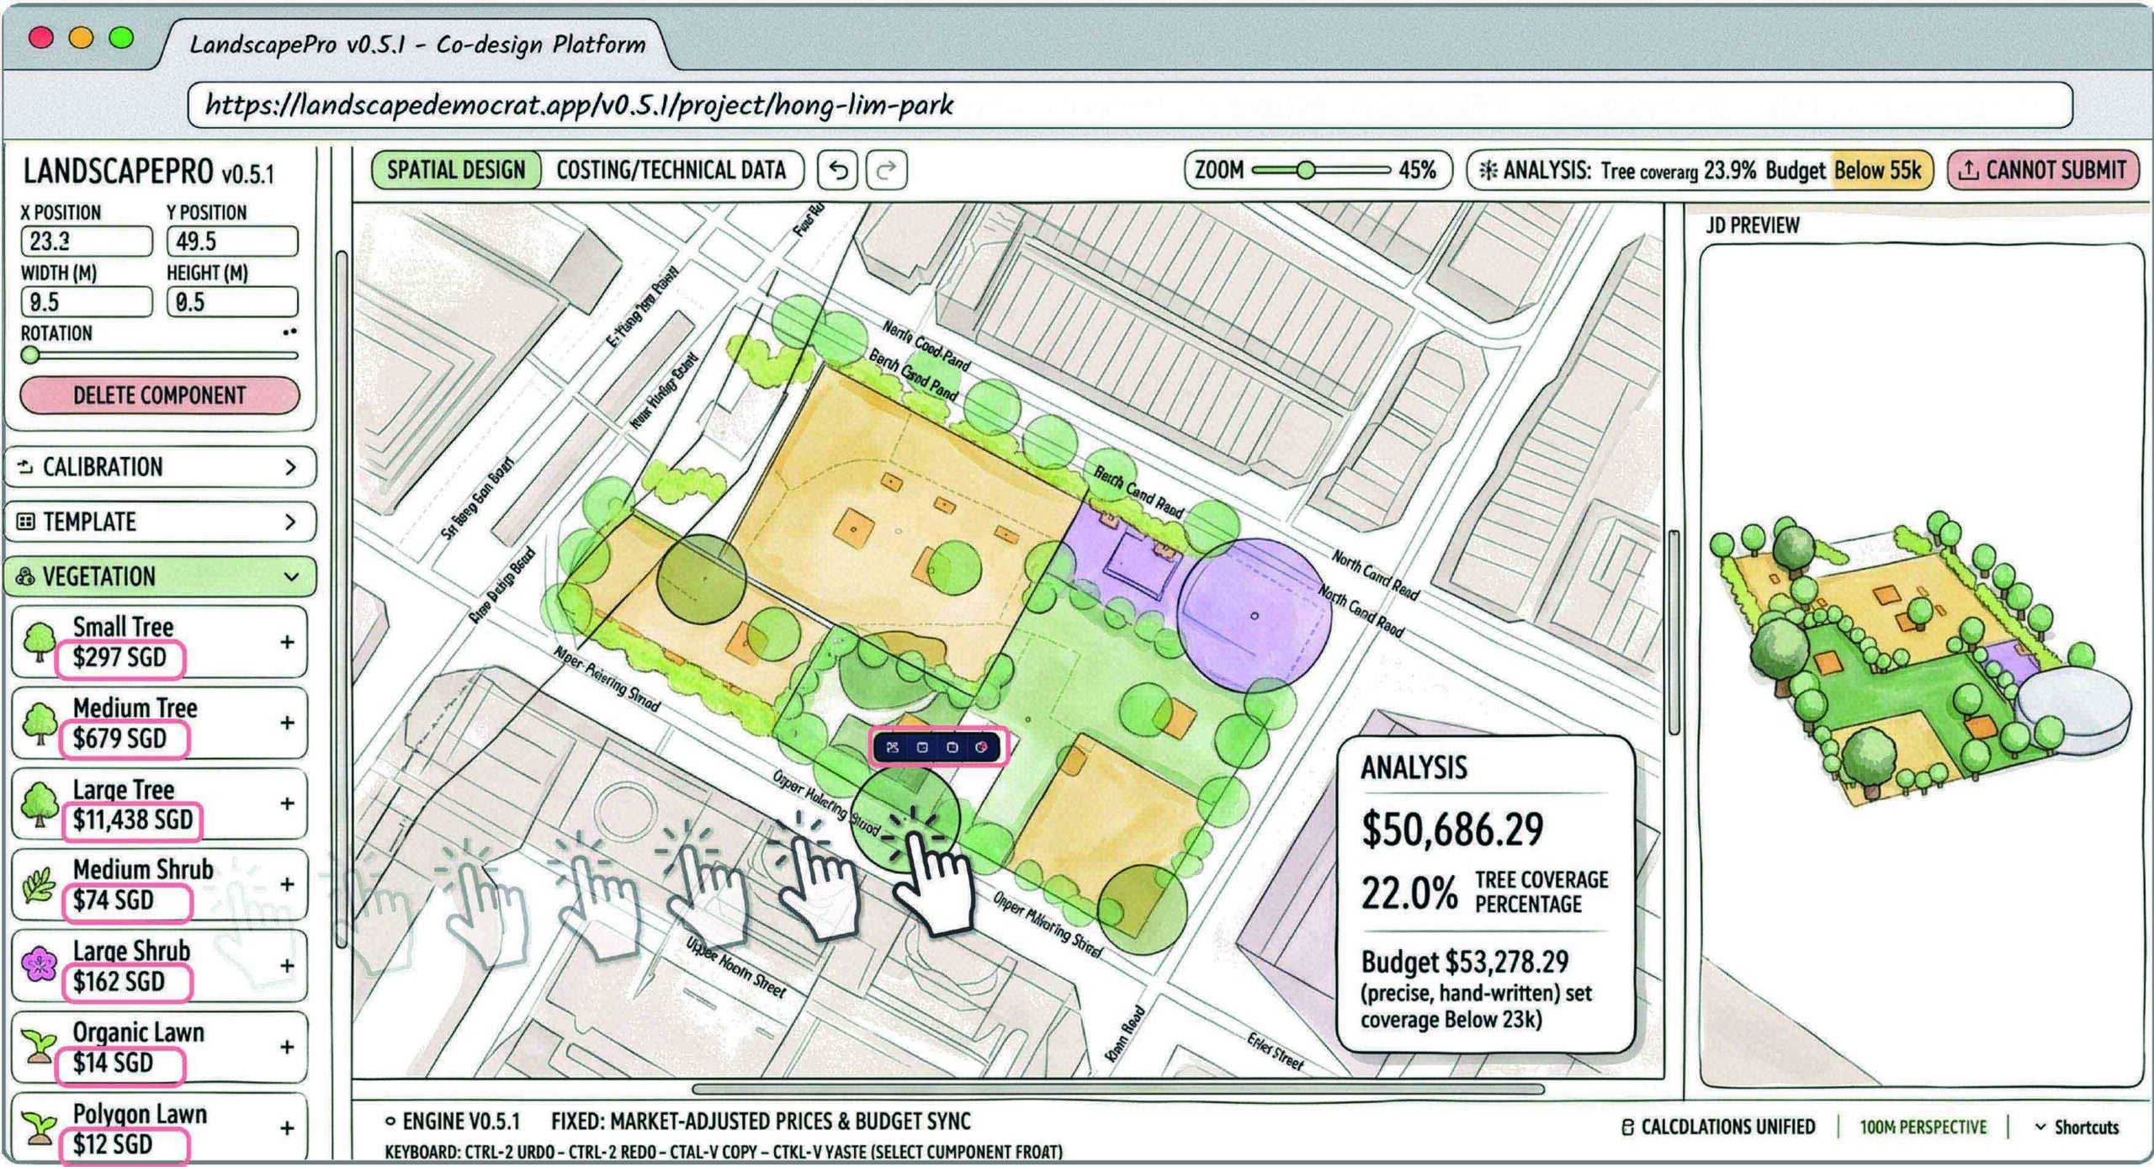Add a Small Tree with its plus button

(287, 642)
